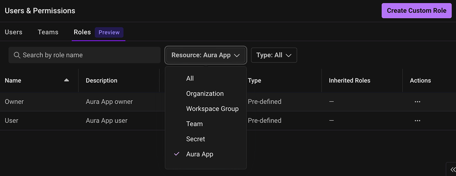Expand the Resource: Aura App dropdown

206,55
